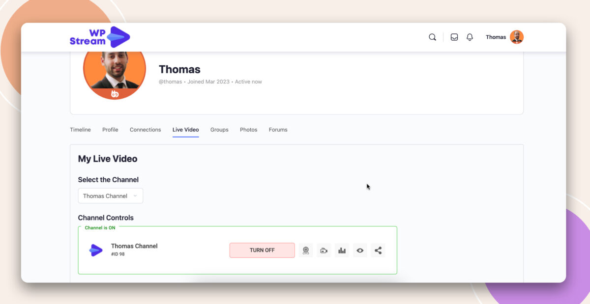590x304 pixels.
Task: Switch to the Timeline tab
Action: [80, 130]
